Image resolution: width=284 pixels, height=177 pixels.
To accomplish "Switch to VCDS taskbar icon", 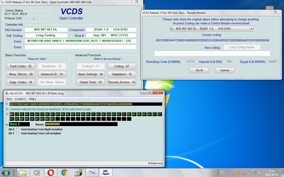I will (92, 173).
